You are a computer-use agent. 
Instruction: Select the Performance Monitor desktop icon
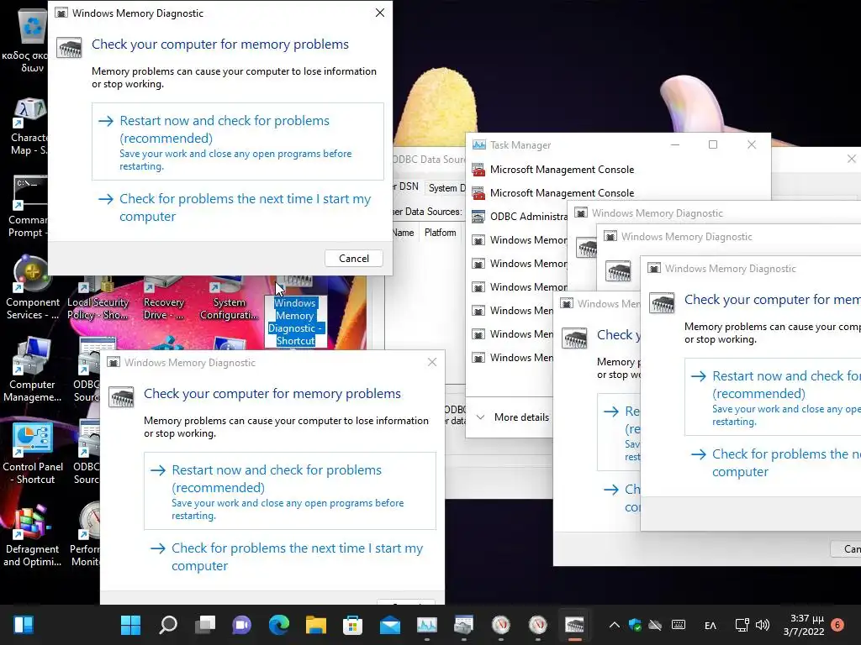(x=86, y=535)
